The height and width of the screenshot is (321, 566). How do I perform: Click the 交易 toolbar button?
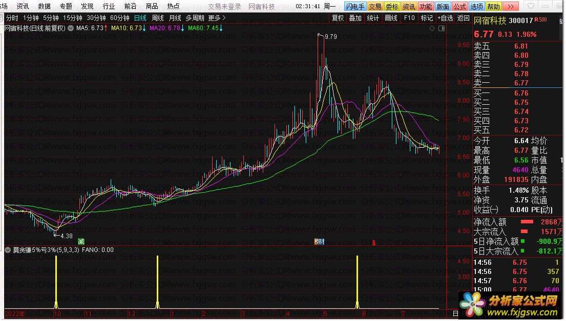pyautogui.click(x=375, y=7)
